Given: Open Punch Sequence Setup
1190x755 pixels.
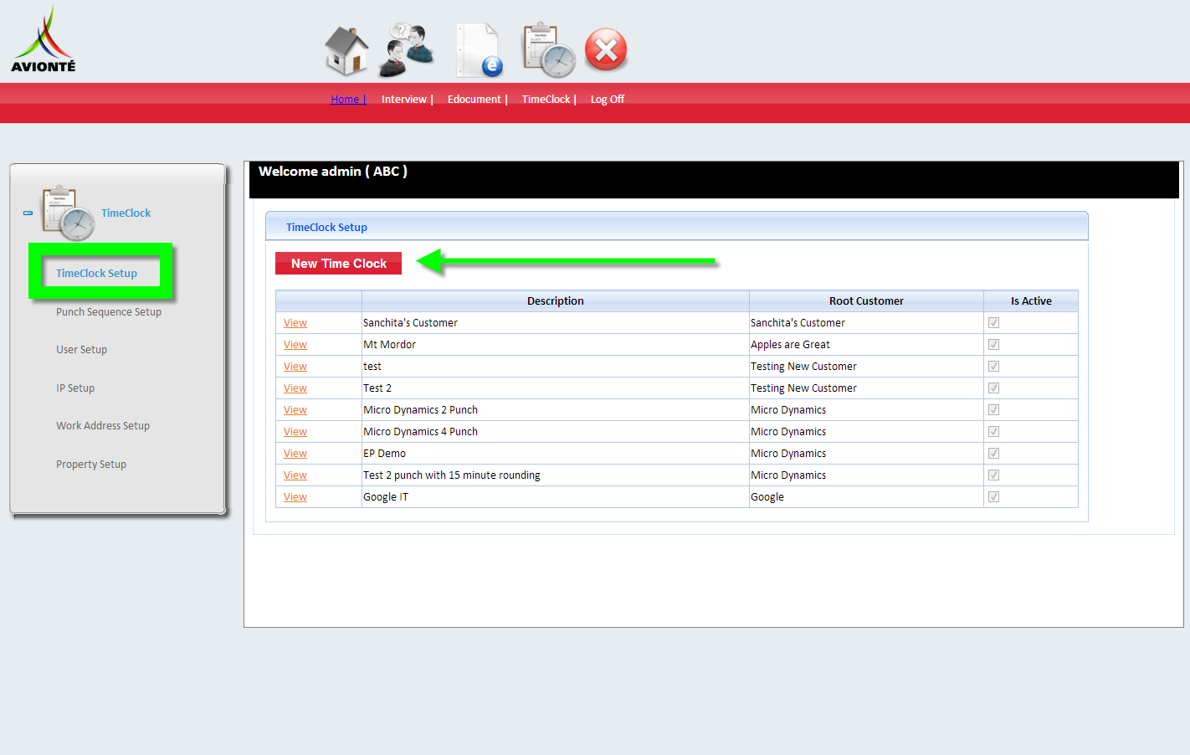Looking at the screenshot, I should 109,312.
